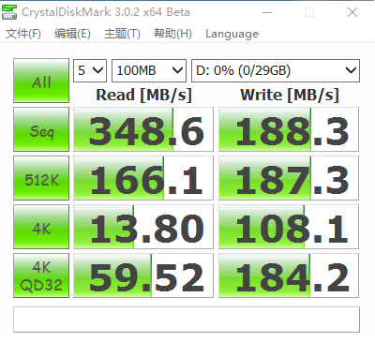This screenshot has height=342, width=375.
Task: Click the 4K read result 13.80
Action: point(143,227)
